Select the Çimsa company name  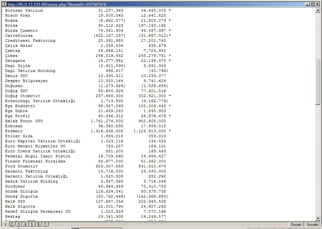coord(11,56)
